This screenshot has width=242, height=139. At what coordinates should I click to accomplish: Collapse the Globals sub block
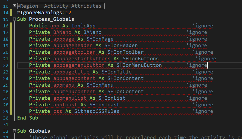click(14, 131)
